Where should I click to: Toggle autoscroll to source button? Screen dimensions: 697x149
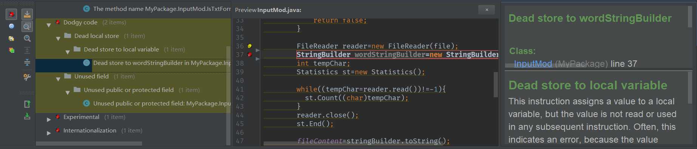click(x=27, y=14)
